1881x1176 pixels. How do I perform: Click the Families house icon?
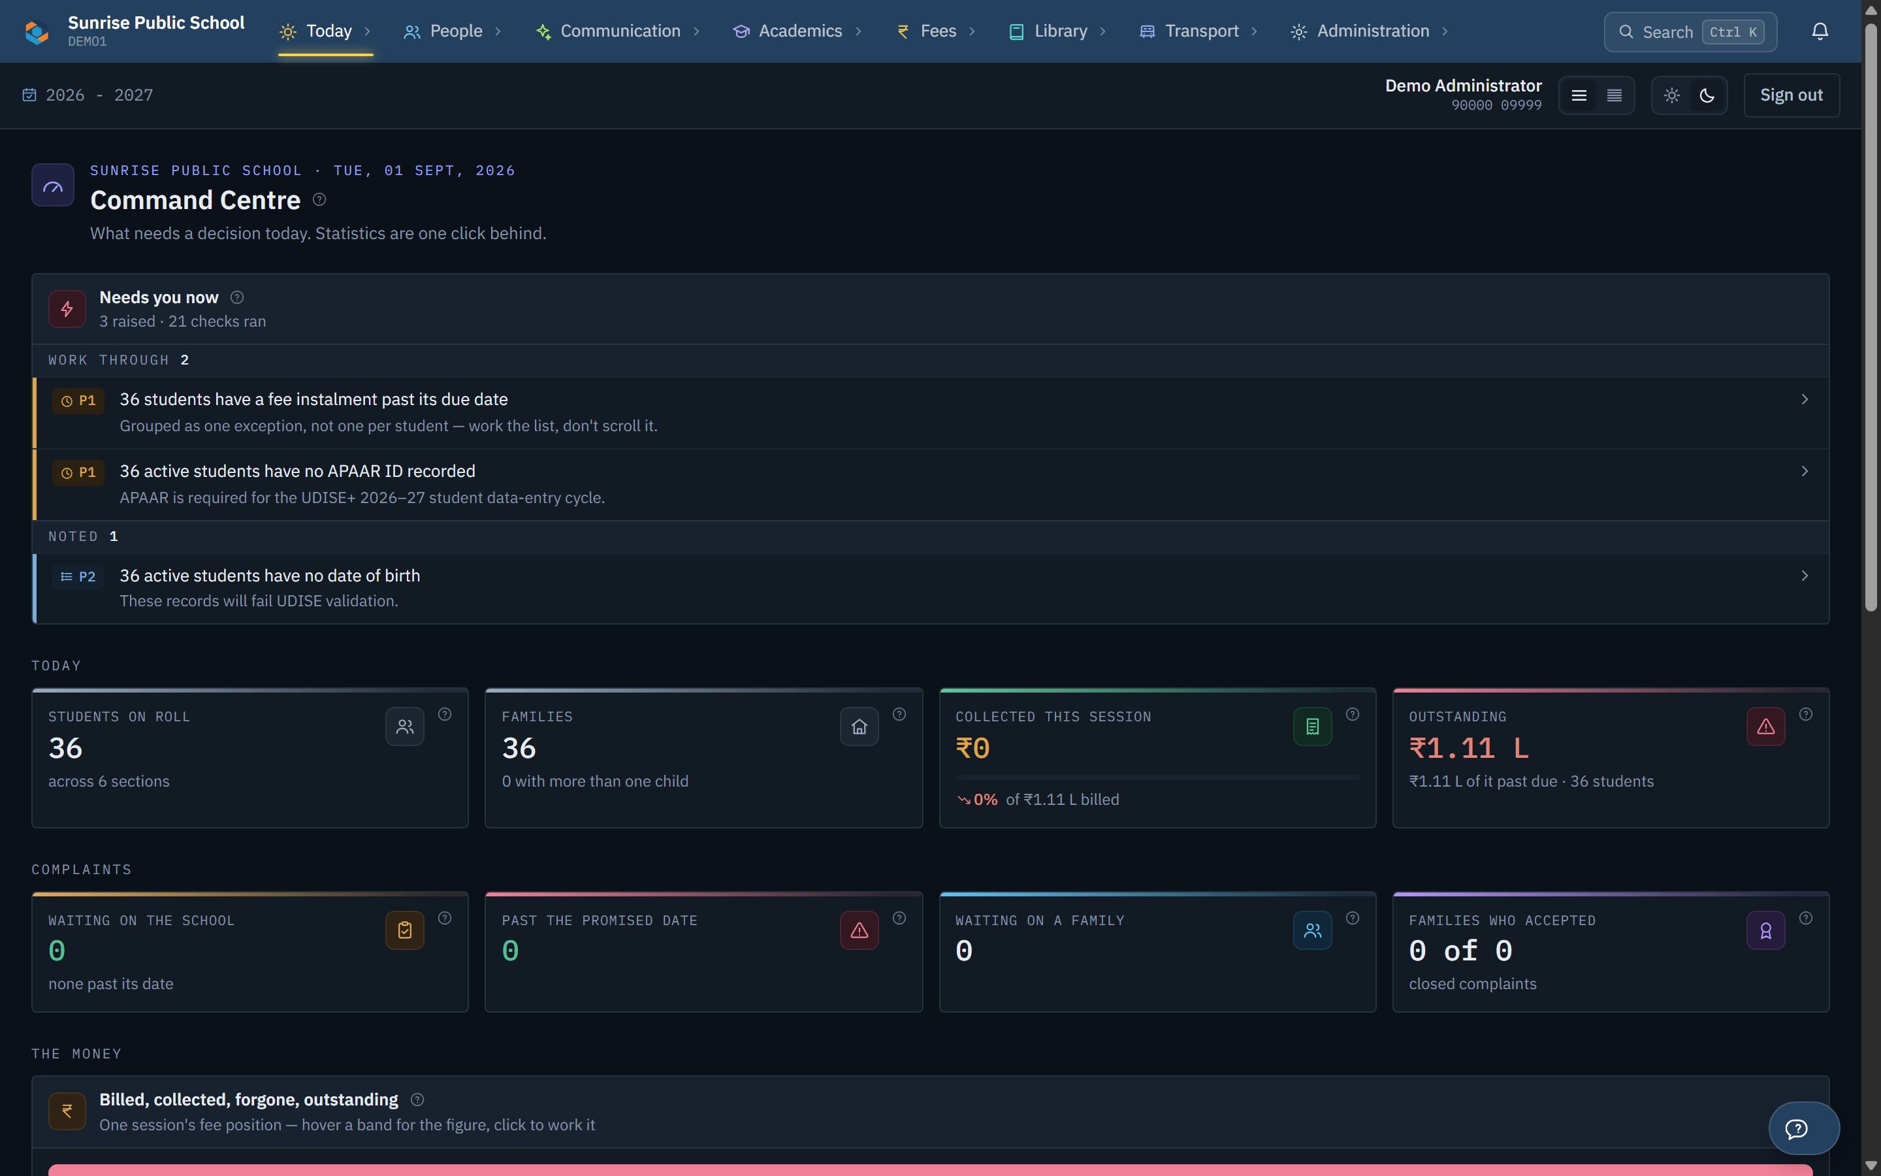point(859,727)
